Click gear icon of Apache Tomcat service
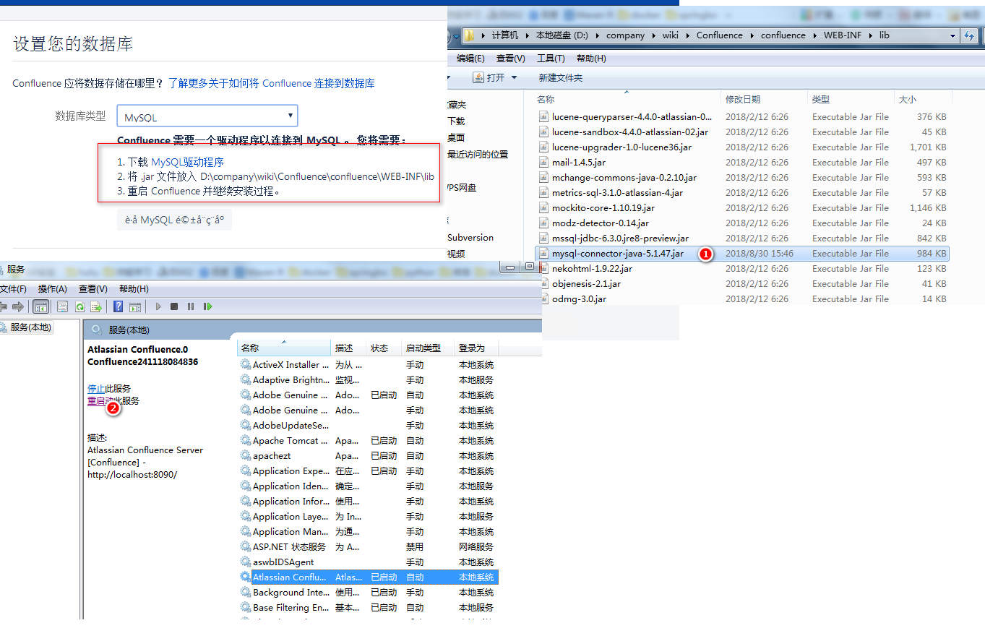The height and width of the screenshot is (636, 985). tap(246, 441)
